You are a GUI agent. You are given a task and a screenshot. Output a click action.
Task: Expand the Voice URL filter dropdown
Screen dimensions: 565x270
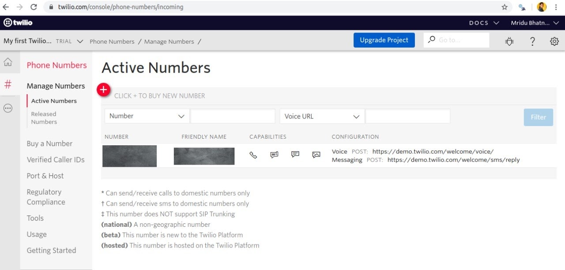click(x=322, y=116)
